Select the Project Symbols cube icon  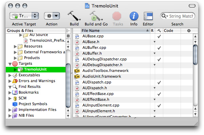tap(15, 104)
